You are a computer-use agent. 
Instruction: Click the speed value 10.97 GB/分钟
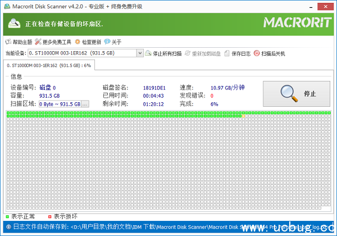[x=227, y=88]
